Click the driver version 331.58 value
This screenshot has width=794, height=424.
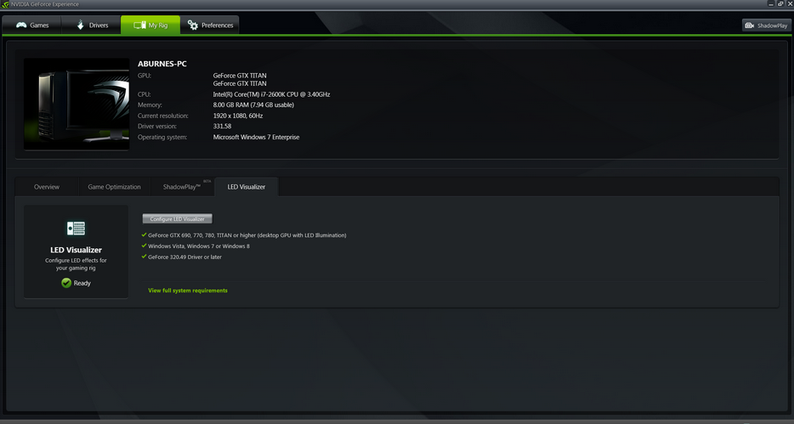(x=222, y=126)
